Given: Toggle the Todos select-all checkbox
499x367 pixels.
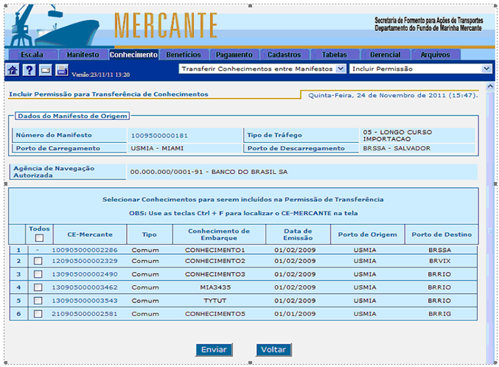Looking at the screenshot, I should click(x=38, y=238).
